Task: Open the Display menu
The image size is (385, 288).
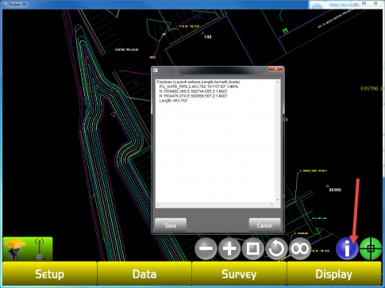Action: (334, 274)
